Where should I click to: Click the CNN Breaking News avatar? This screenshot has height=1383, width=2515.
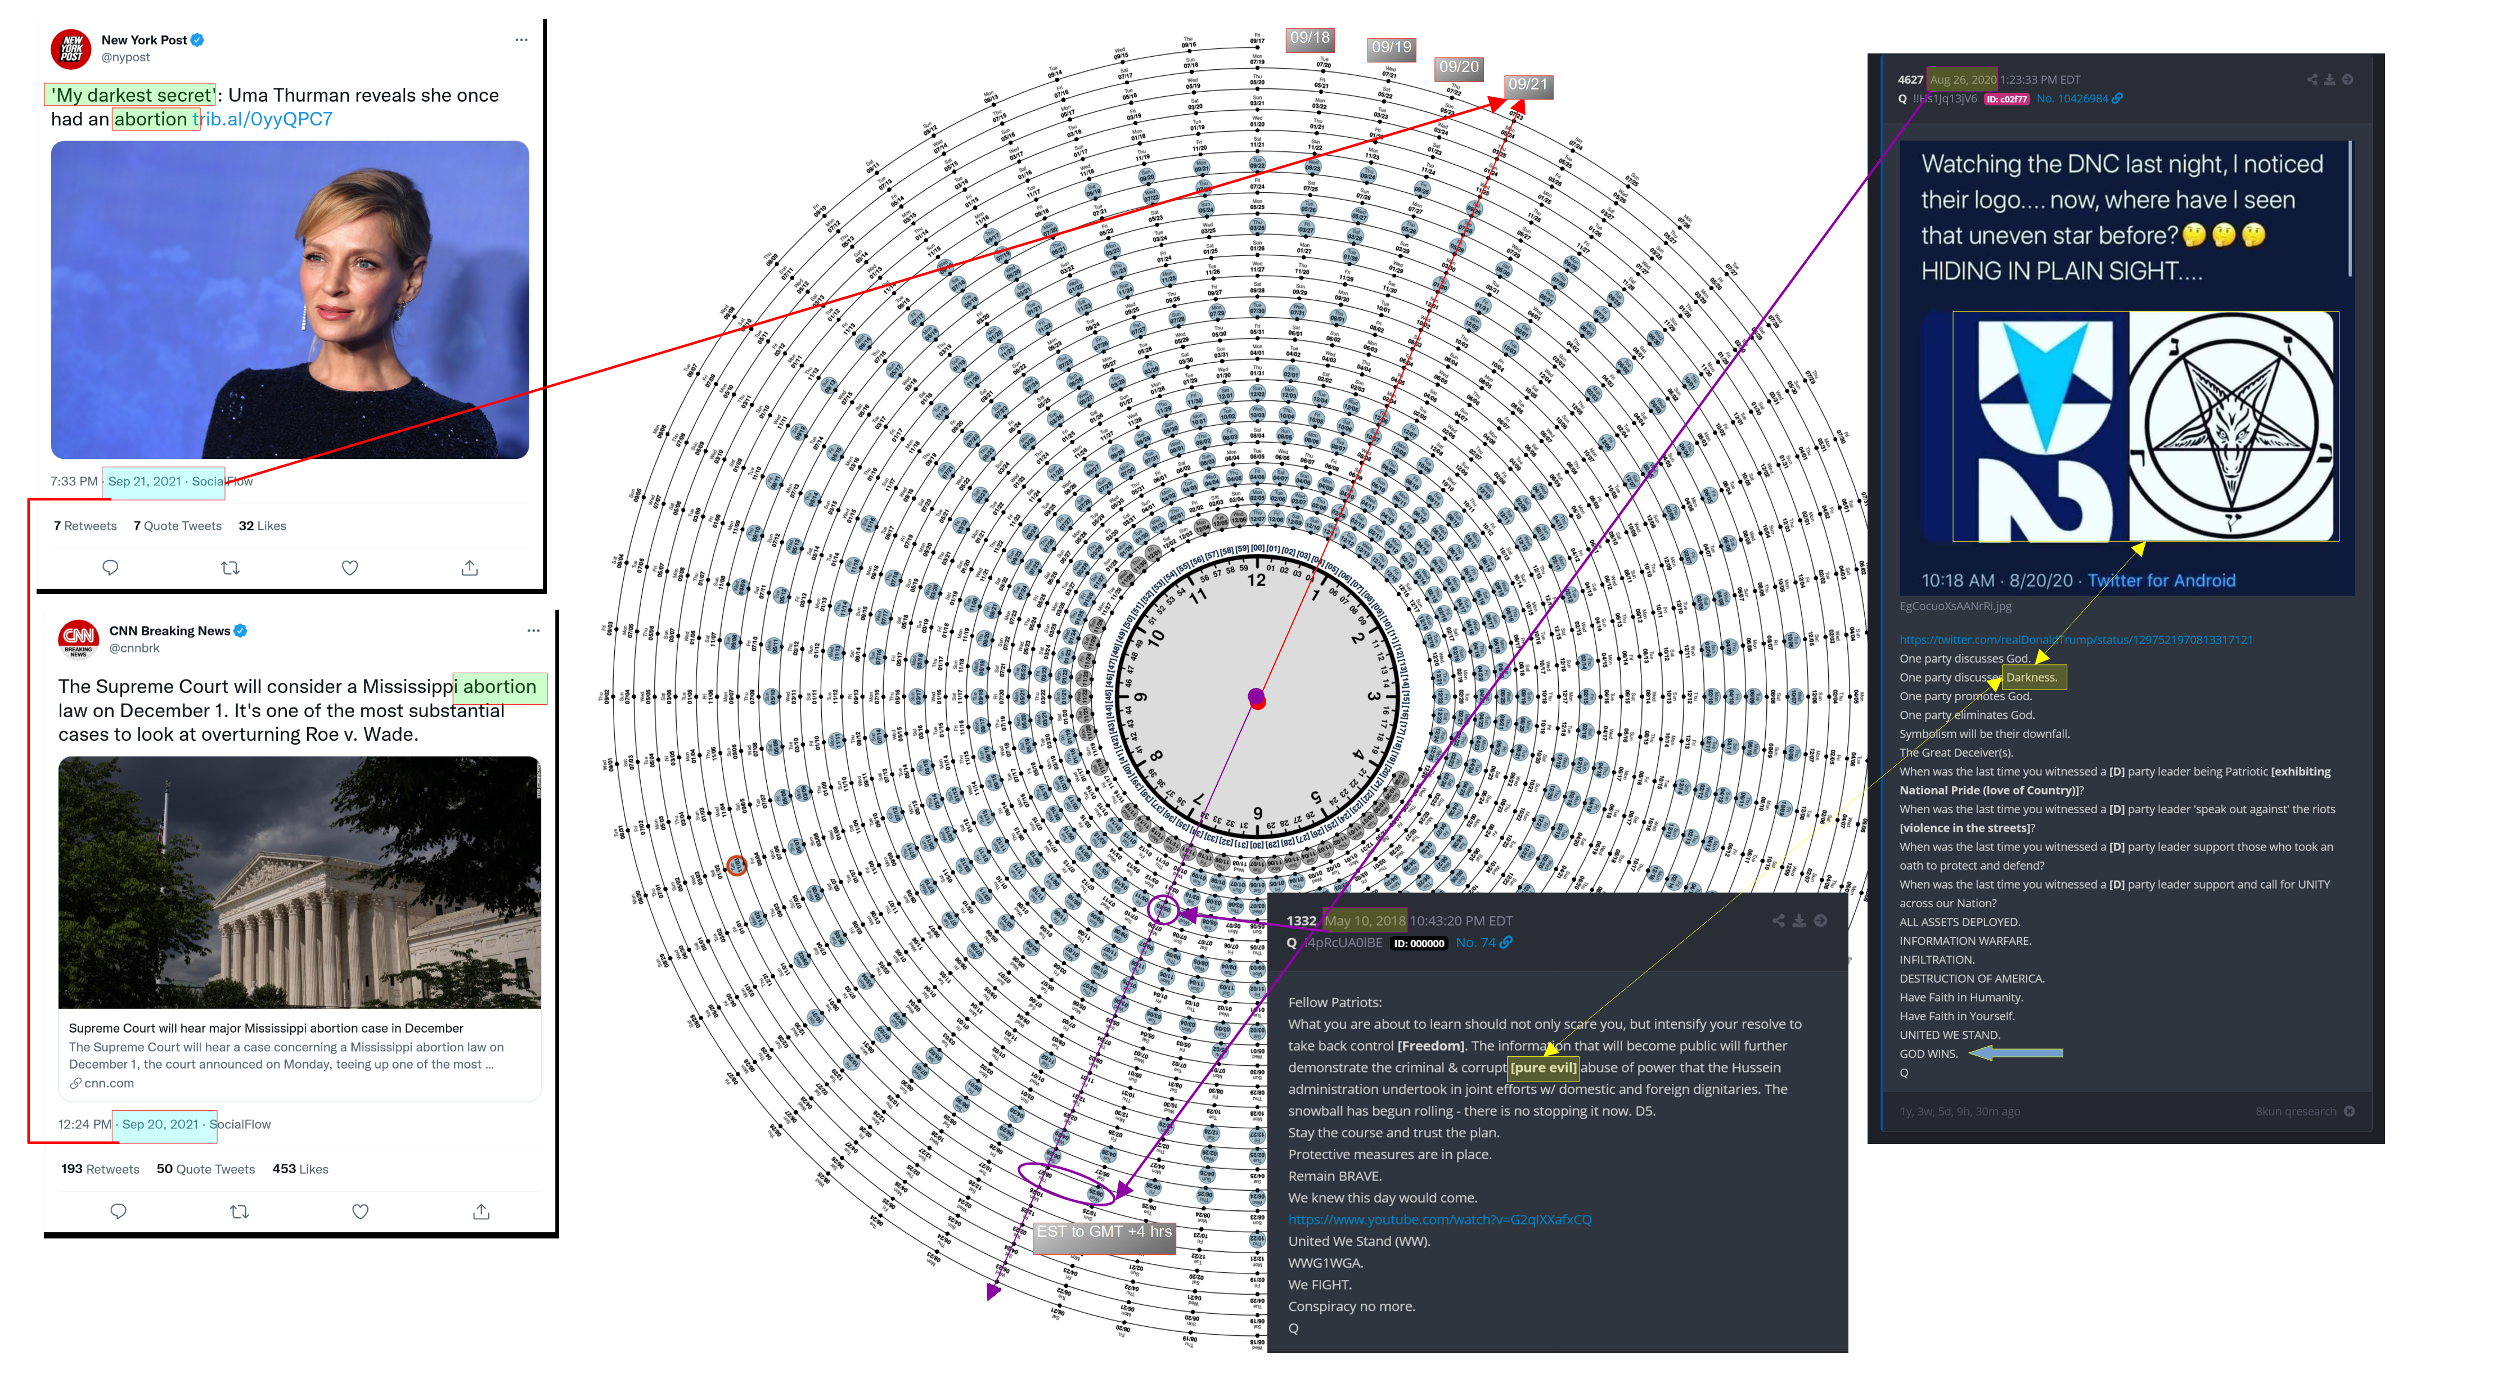pos(79,639)
